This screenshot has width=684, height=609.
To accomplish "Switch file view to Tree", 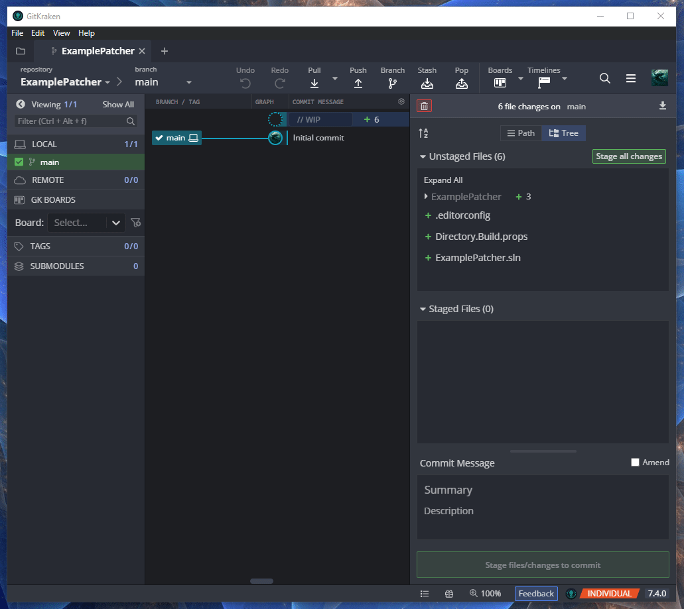I will (564, 133).
